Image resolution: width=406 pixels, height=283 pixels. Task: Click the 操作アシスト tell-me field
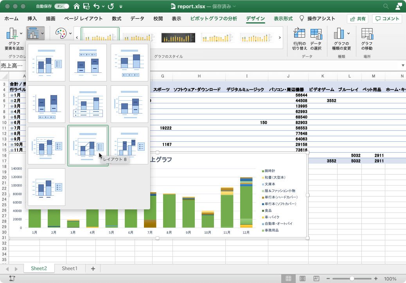coord(317,18)
